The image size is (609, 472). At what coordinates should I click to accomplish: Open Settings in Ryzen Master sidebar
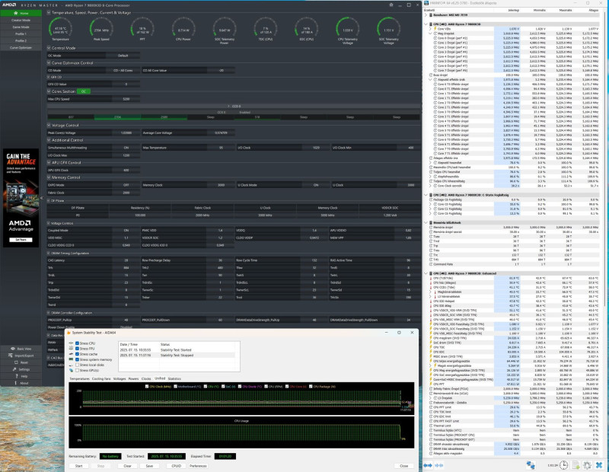(x=21, y=369)
